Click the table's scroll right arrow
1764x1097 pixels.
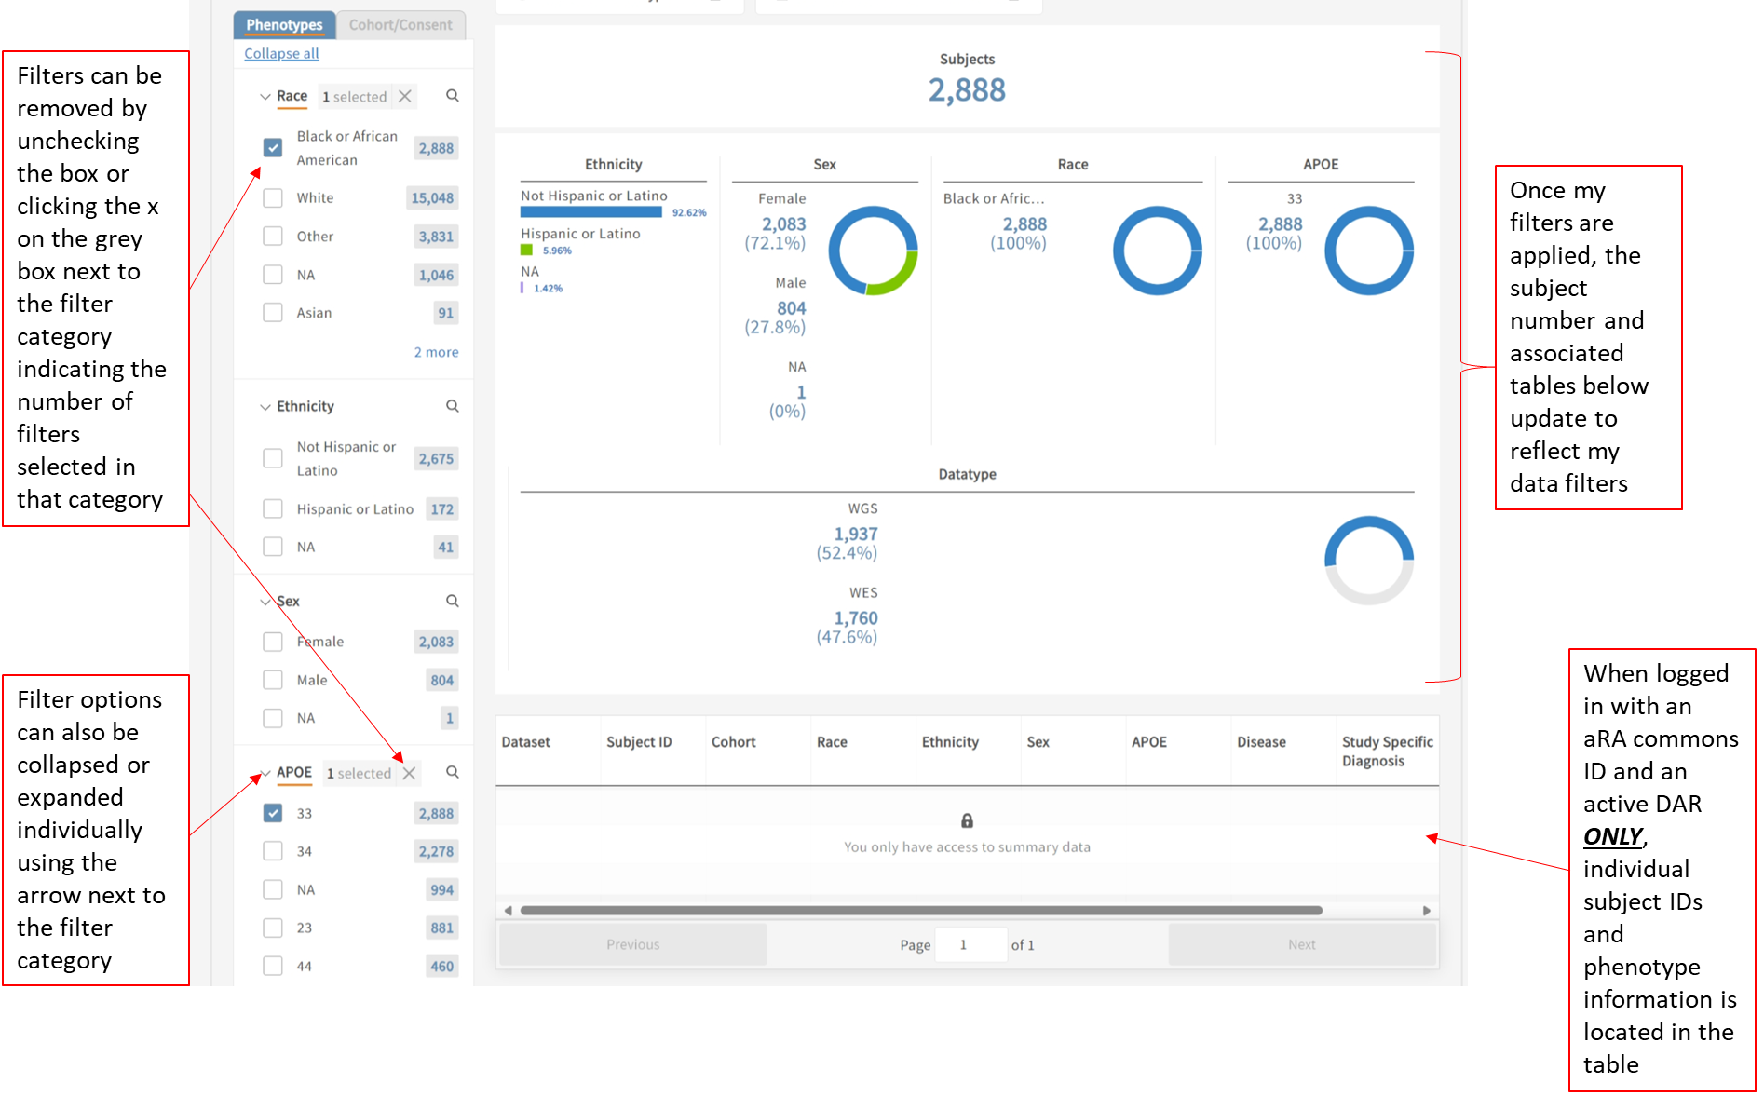(1426, 911)
